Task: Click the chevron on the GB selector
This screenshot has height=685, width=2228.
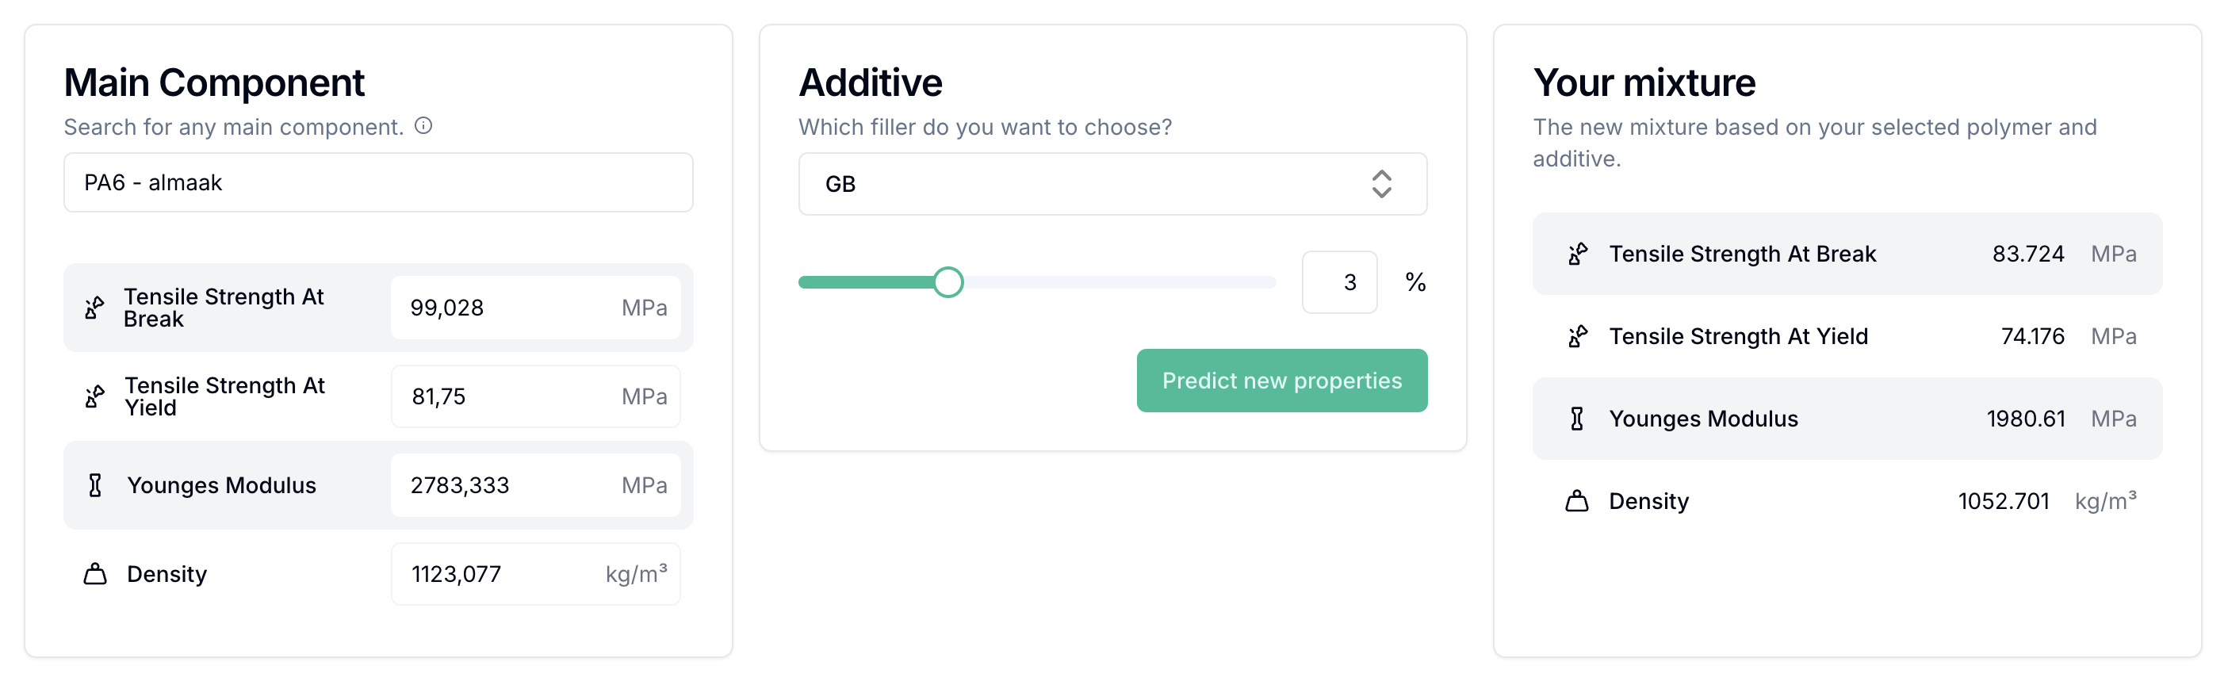Action: tap(1381, 183)
